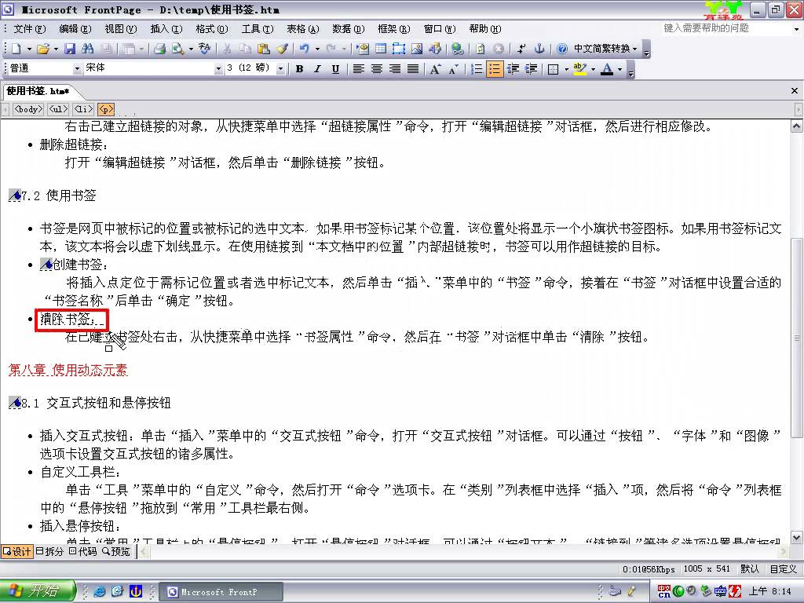Click the Insert Layer icon

click(x=399, y=49)
